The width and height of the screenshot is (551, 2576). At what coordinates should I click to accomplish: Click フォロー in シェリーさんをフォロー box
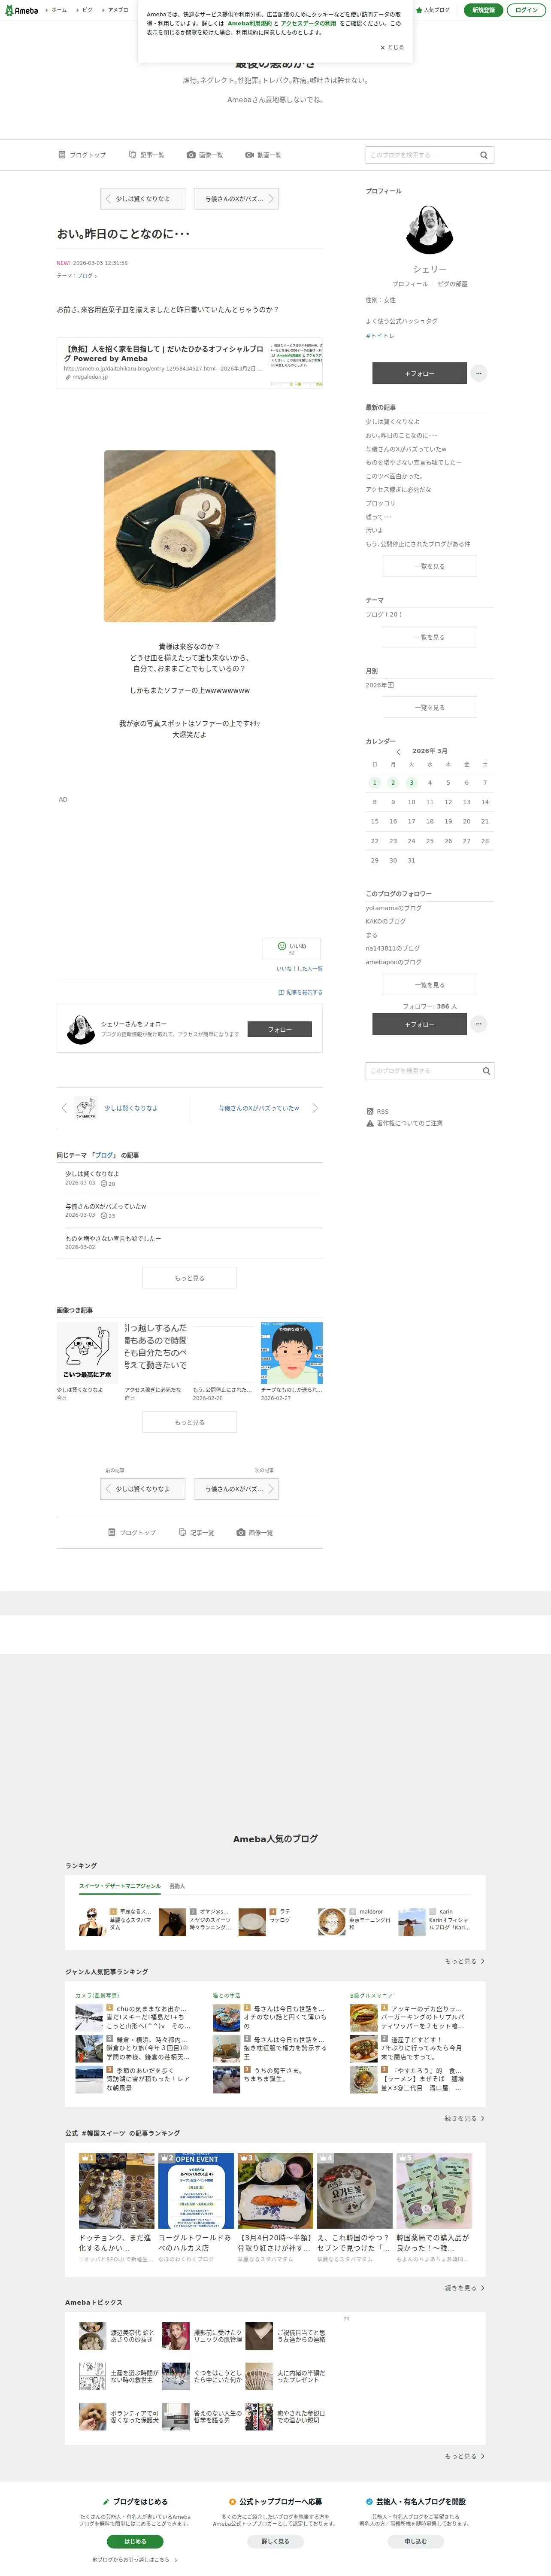pos(280,1029)
